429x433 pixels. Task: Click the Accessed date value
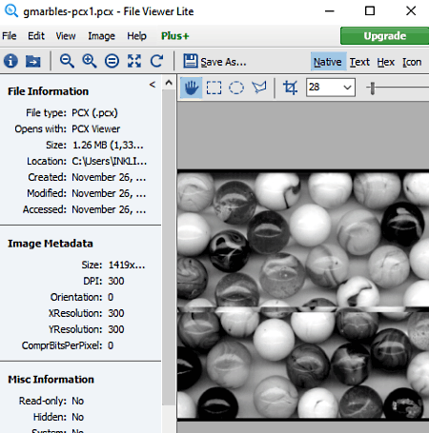click(109, 209)
